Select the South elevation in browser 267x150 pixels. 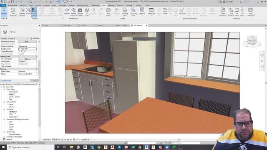(11, 127)
